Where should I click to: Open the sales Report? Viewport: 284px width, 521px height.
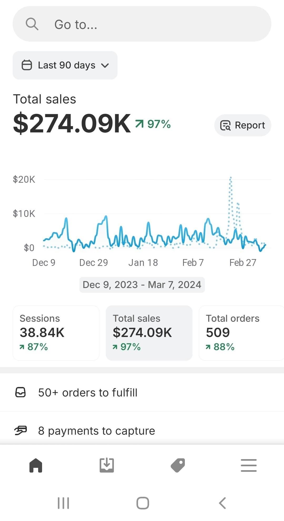[242, 125]
